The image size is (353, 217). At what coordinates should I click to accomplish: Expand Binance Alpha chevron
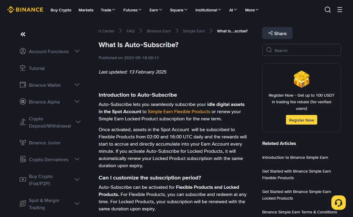click(77, 101)
